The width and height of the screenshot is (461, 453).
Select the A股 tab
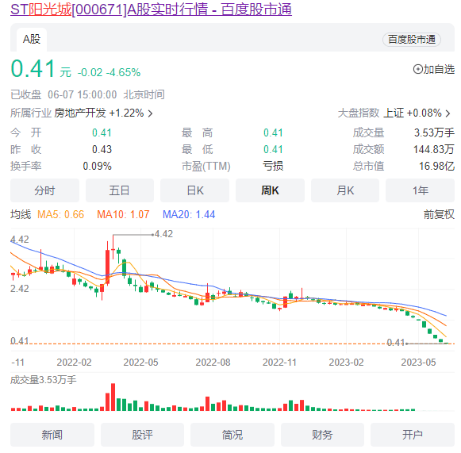(x=32, y=40)
